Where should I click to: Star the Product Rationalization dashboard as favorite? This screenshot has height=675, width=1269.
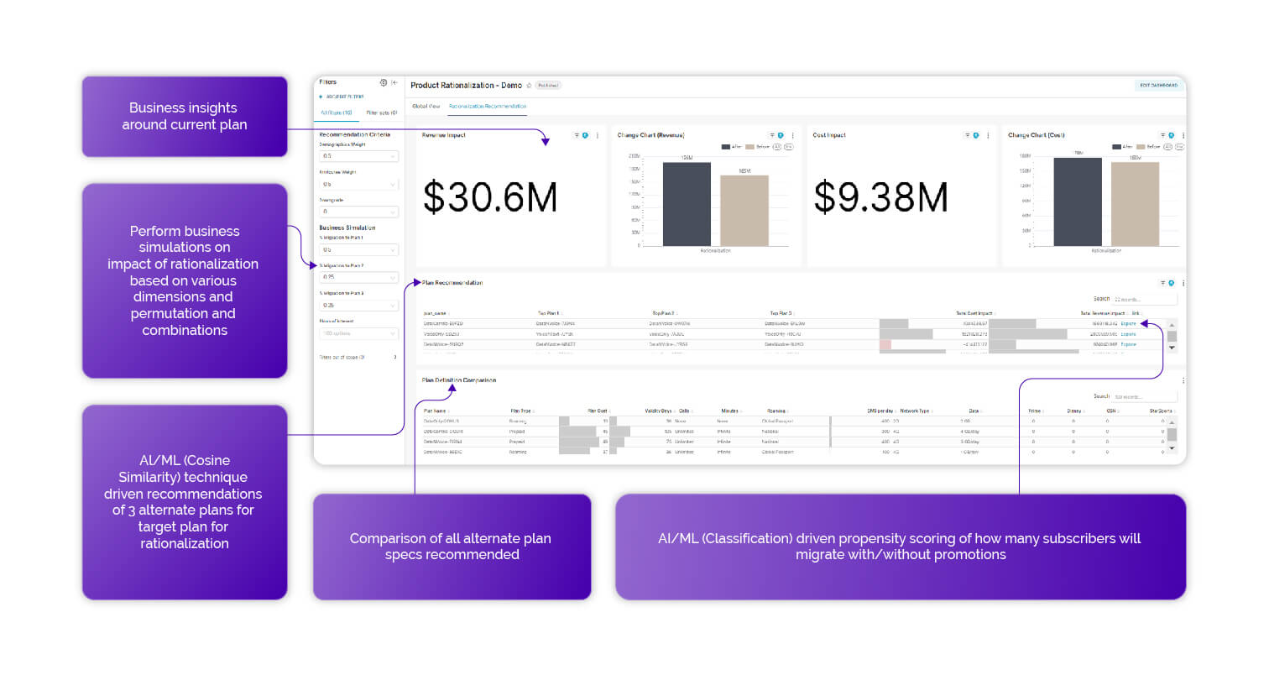click(x=529, y=86)
